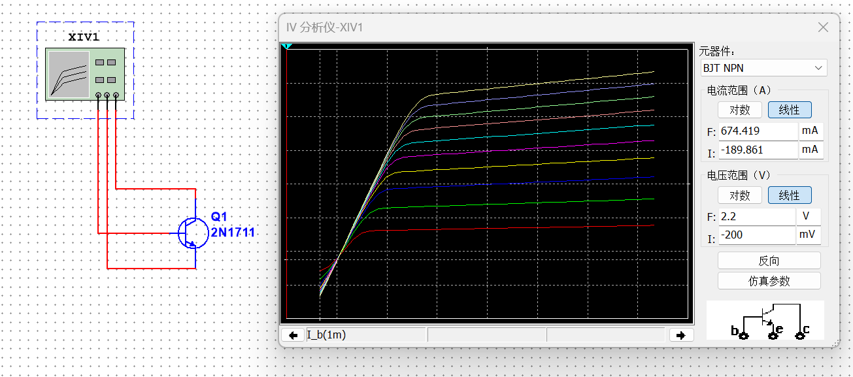Click voltage I value field -200

point(756,235)
